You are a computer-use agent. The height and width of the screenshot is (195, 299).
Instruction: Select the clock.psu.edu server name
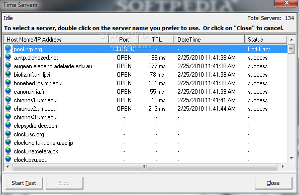(x=31, y=159)
